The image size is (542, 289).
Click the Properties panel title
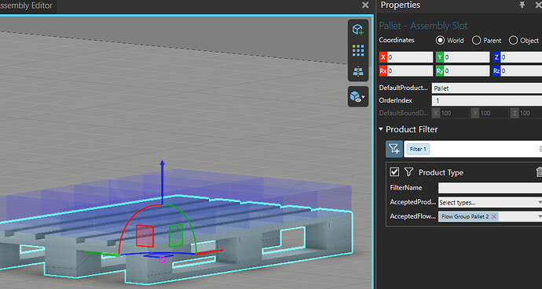click(x=401, y=5)
